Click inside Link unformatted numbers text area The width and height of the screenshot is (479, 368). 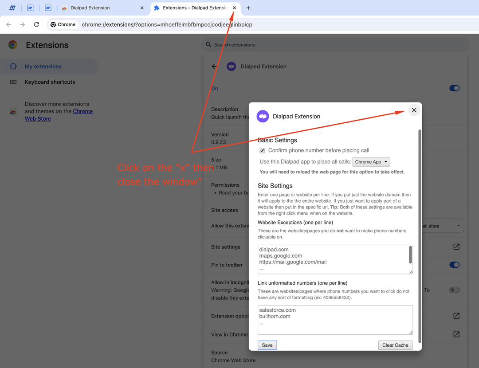335,320
